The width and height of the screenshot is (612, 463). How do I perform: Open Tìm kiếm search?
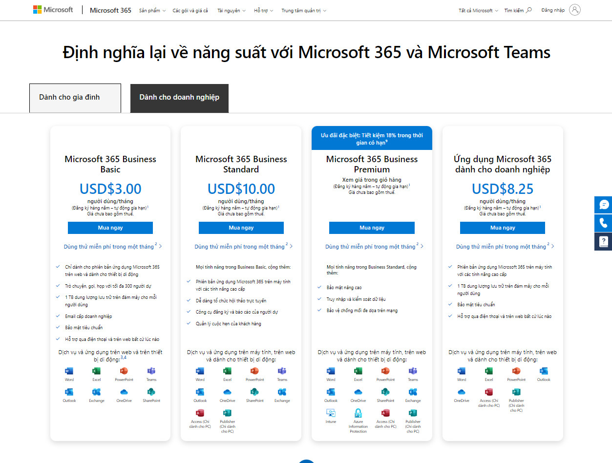(x=518, y=10)
